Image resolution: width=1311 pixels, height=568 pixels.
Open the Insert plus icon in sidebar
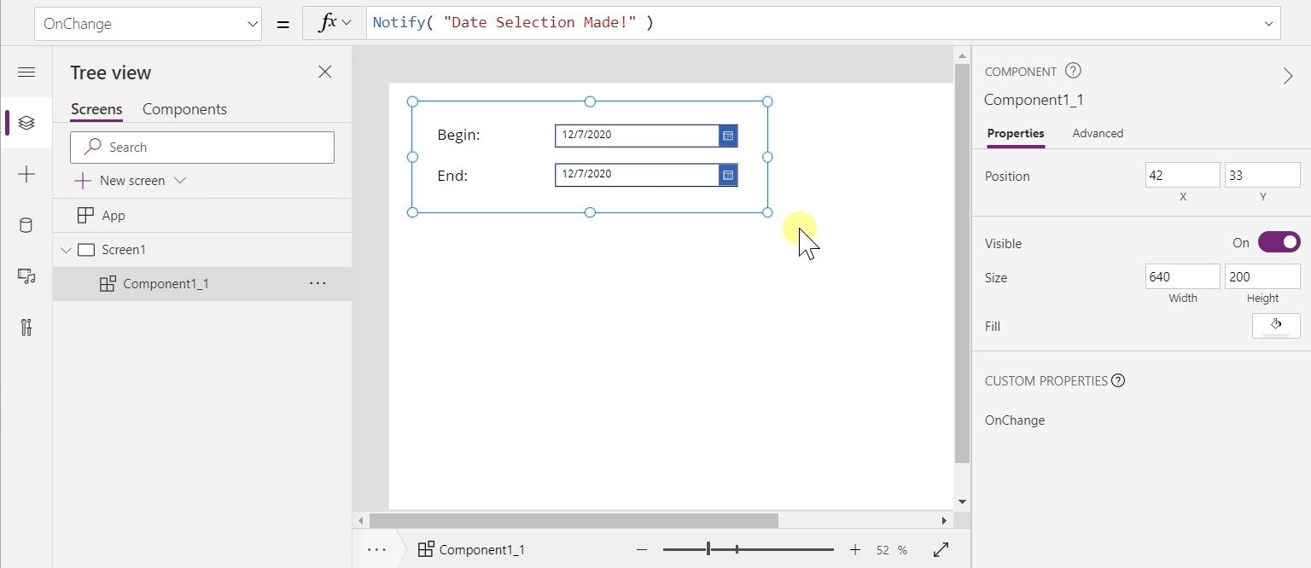click(26, 174)
